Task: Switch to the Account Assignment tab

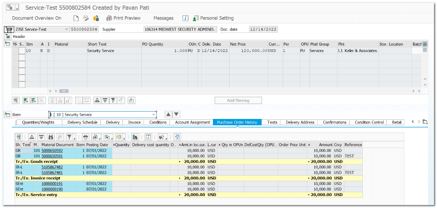Action: 192,122
